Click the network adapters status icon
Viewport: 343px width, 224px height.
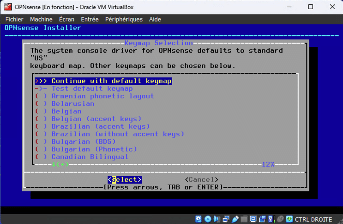(226, 219)
